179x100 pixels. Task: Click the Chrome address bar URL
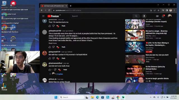click(x=68, y=10)
